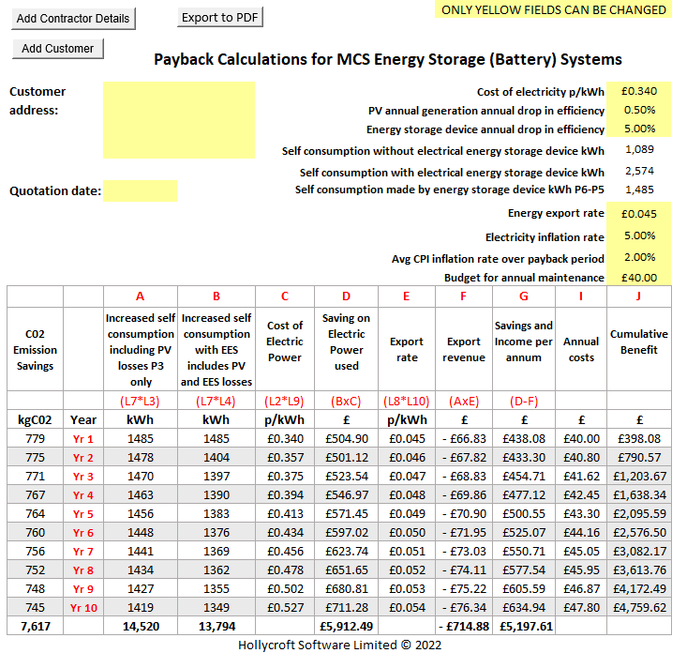The height and width of the screenshot is (653, 687).
Task: Select the annual maintenance budget £40.00 field
Action: pyautogui.click(x=638, y=278)
